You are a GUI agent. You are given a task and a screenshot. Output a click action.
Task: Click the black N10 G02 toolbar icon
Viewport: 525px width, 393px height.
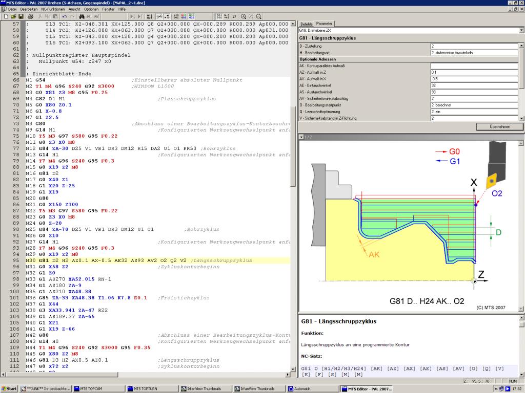[176, 16]
